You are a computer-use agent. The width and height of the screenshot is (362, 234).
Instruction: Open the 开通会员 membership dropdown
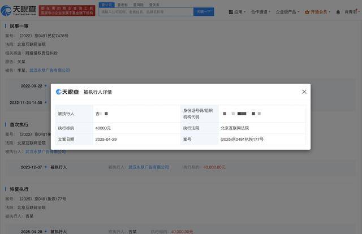pyautogui.click(x=318, y=12)
